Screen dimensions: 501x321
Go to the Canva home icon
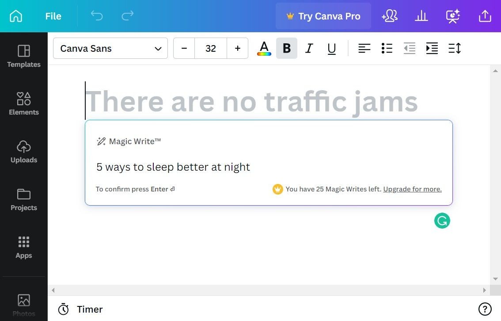[x=15, y=16]
